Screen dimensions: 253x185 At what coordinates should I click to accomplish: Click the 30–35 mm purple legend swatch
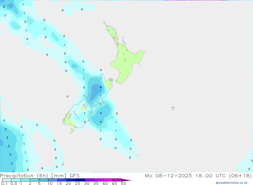point(90,180)
